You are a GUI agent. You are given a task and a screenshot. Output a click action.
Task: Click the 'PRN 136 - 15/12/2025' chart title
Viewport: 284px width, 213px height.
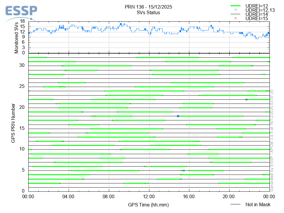[148, 7]
